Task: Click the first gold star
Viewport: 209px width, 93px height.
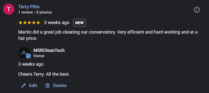Action: (x=20, y=23)
